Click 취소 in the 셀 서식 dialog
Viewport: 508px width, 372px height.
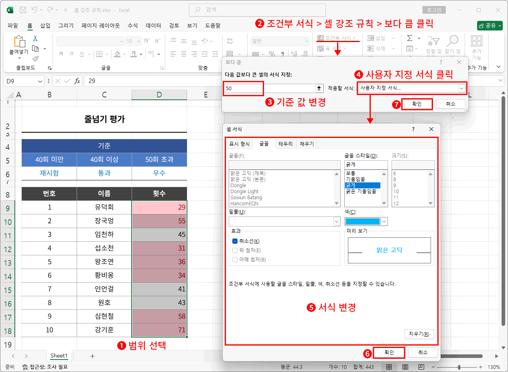point(423,352)
